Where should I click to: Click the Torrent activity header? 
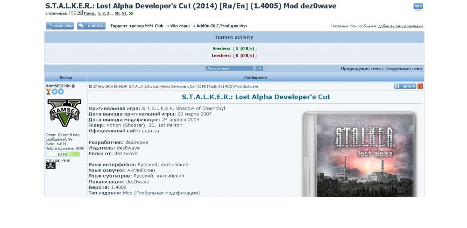234,37
